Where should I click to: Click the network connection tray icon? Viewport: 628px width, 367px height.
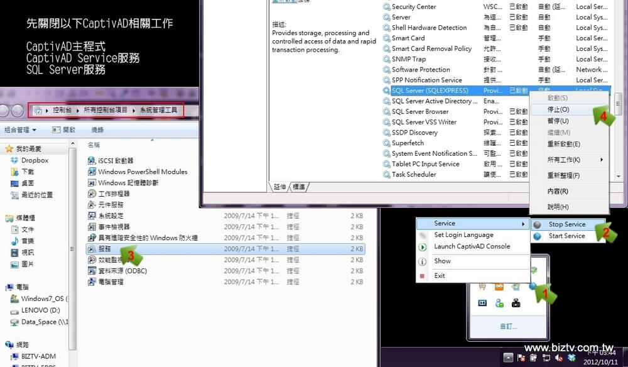546,358
